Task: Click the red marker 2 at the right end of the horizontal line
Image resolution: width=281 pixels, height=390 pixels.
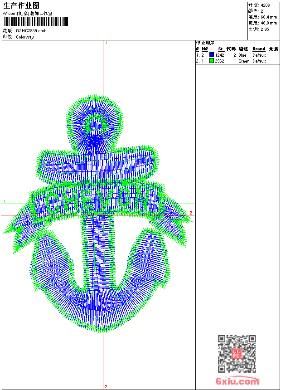Action: (x=191, y=213)
